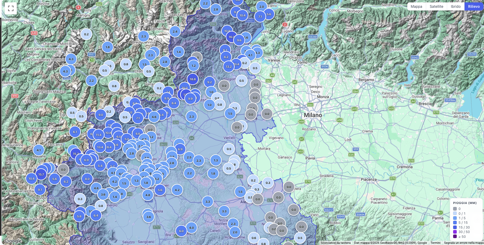Open the 9.6 rain marker
The image size is (484, 245).
pyautogui.click(x=239, y=40)
